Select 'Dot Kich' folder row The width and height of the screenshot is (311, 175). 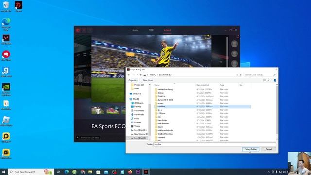point(202,96)
